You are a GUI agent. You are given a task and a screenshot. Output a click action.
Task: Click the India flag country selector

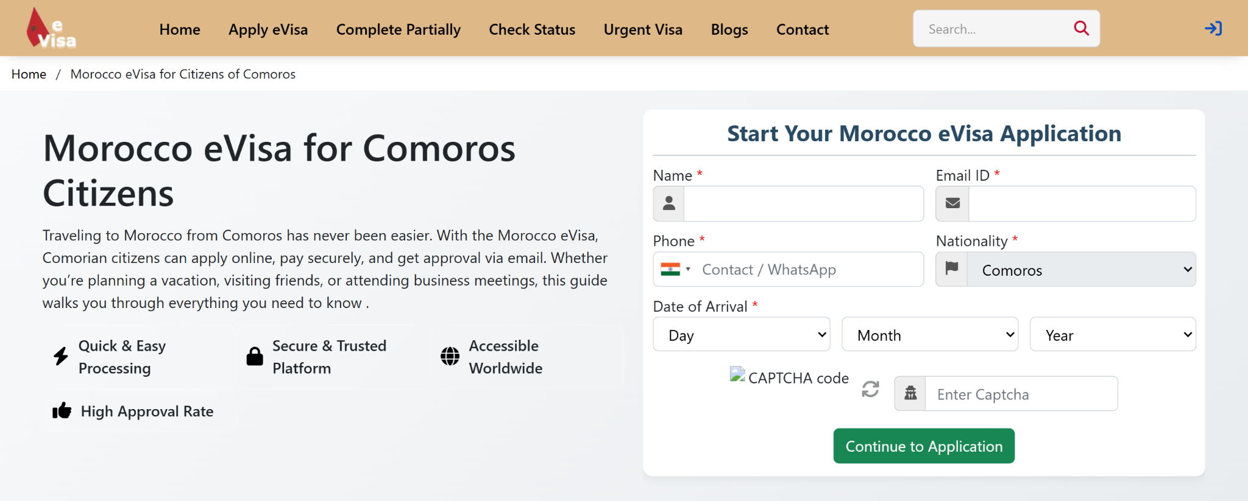tap(675, 270)
